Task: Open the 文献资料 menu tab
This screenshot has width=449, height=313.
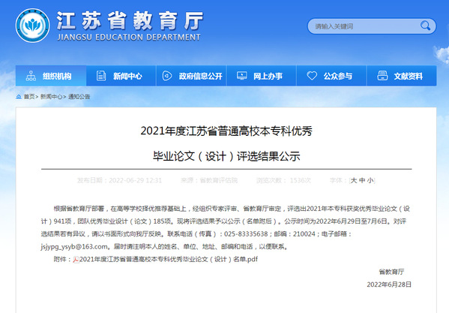Action: 402,76
